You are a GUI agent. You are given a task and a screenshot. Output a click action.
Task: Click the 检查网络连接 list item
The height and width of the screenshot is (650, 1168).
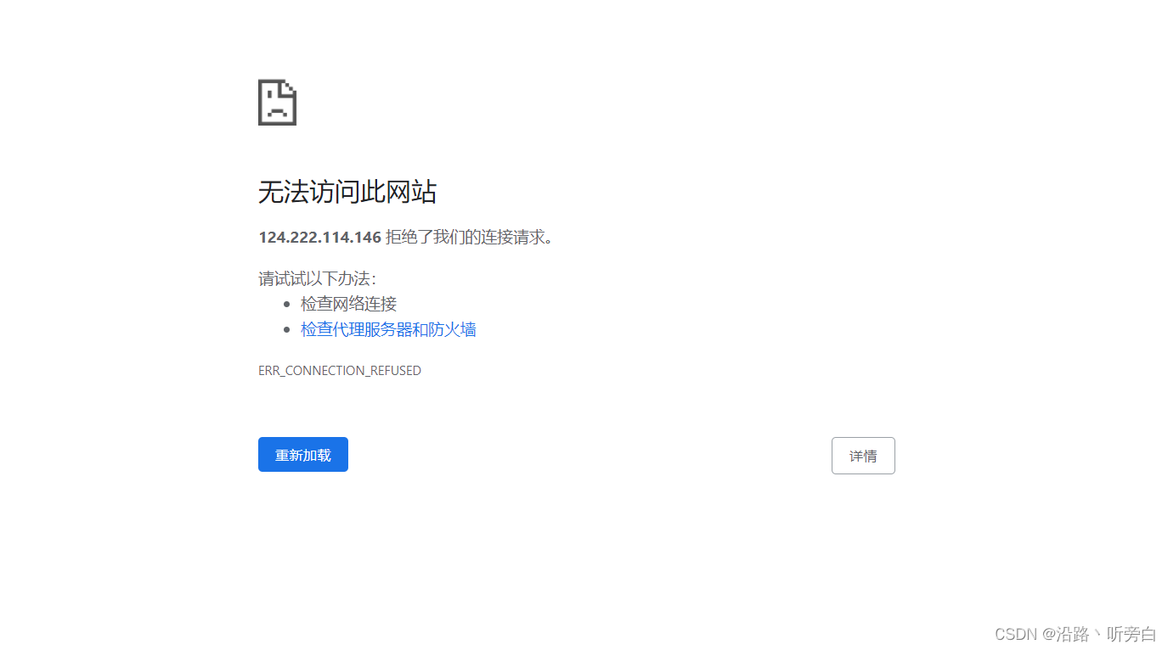tap(348, 303)
